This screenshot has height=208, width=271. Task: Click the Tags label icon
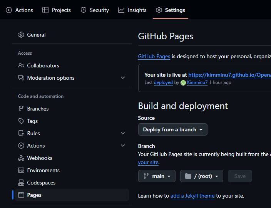point(21,121)
